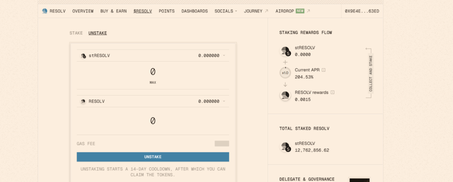Open the $RESOLV nav item

pyautogui.click(x=143, y=11)
